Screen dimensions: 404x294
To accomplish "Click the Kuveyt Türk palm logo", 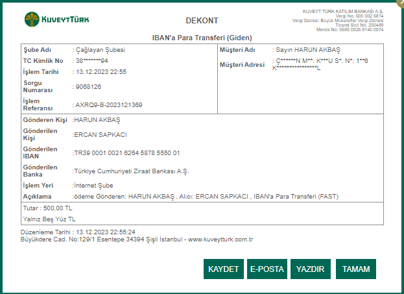I will click(32, 19).
